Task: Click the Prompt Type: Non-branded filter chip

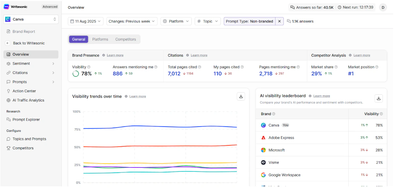Action: pos(250,21)
